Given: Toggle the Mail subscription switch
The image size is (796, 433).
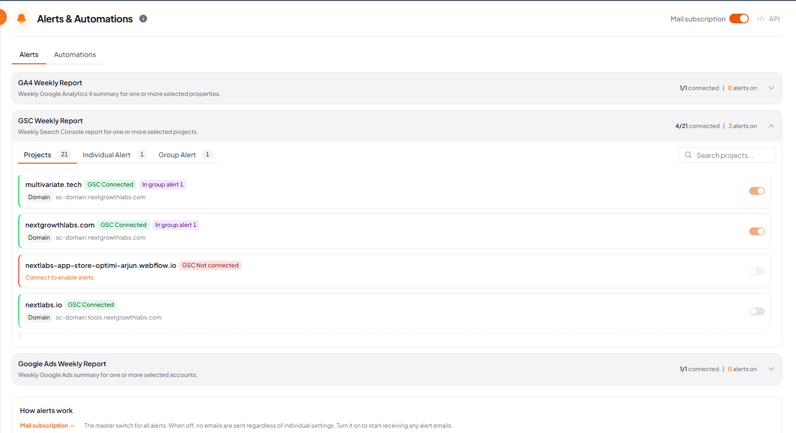Looking at the screenshot, I should [739, 19].
